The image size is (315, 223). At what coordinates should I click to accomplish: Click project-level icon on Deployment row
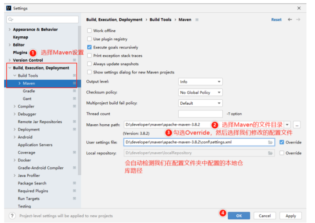(x=75, y=129)
